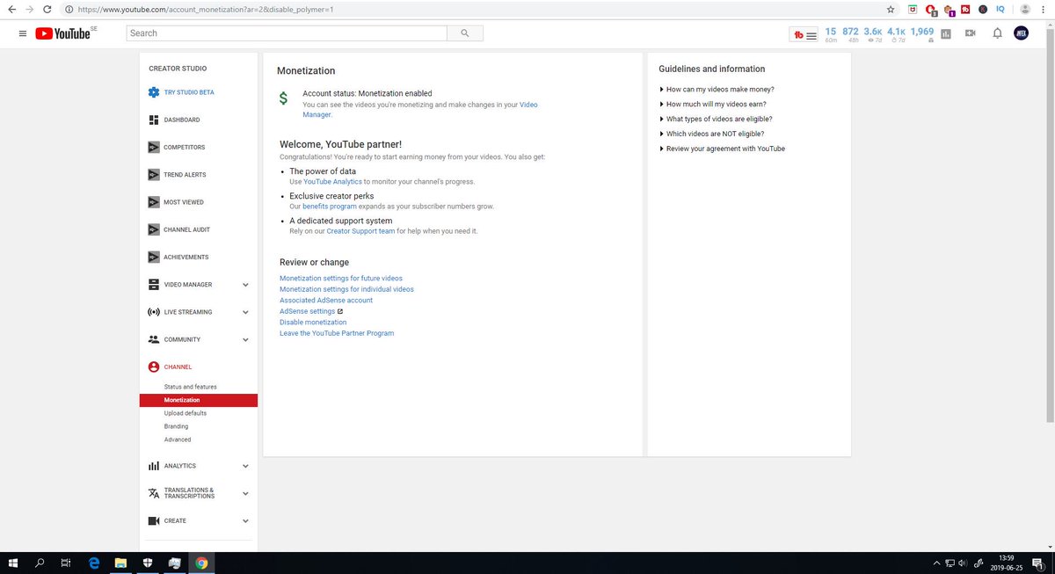The height and width of the screenshot is (574, 1055).
Task: Click the upload video camera icon
Action: pos(971,33)
